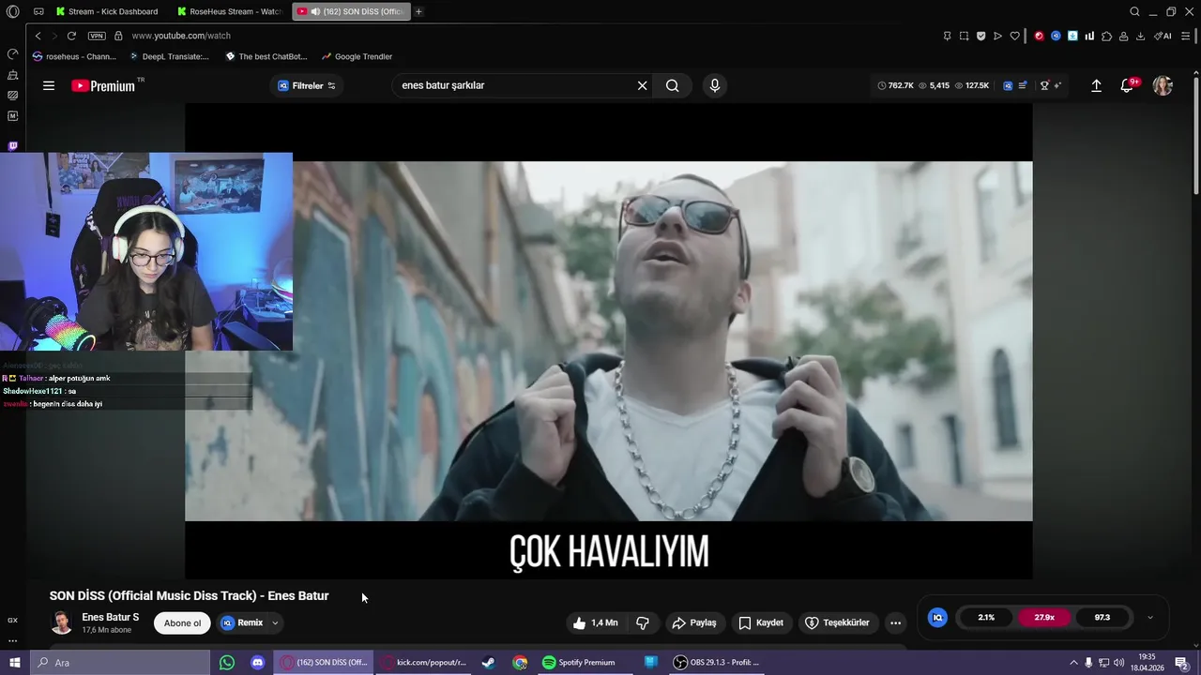Open the Google Trendler bookmark

point(357,56)
